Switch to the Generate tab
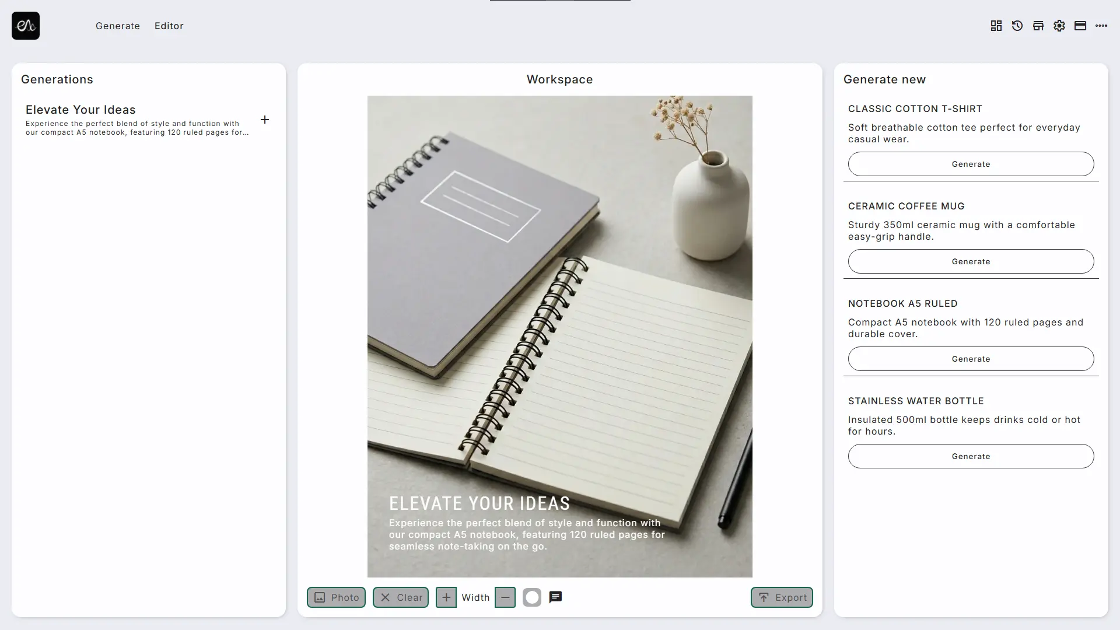Image resolution: width=1120 pixels, height=630 pixels. [118, 26]
